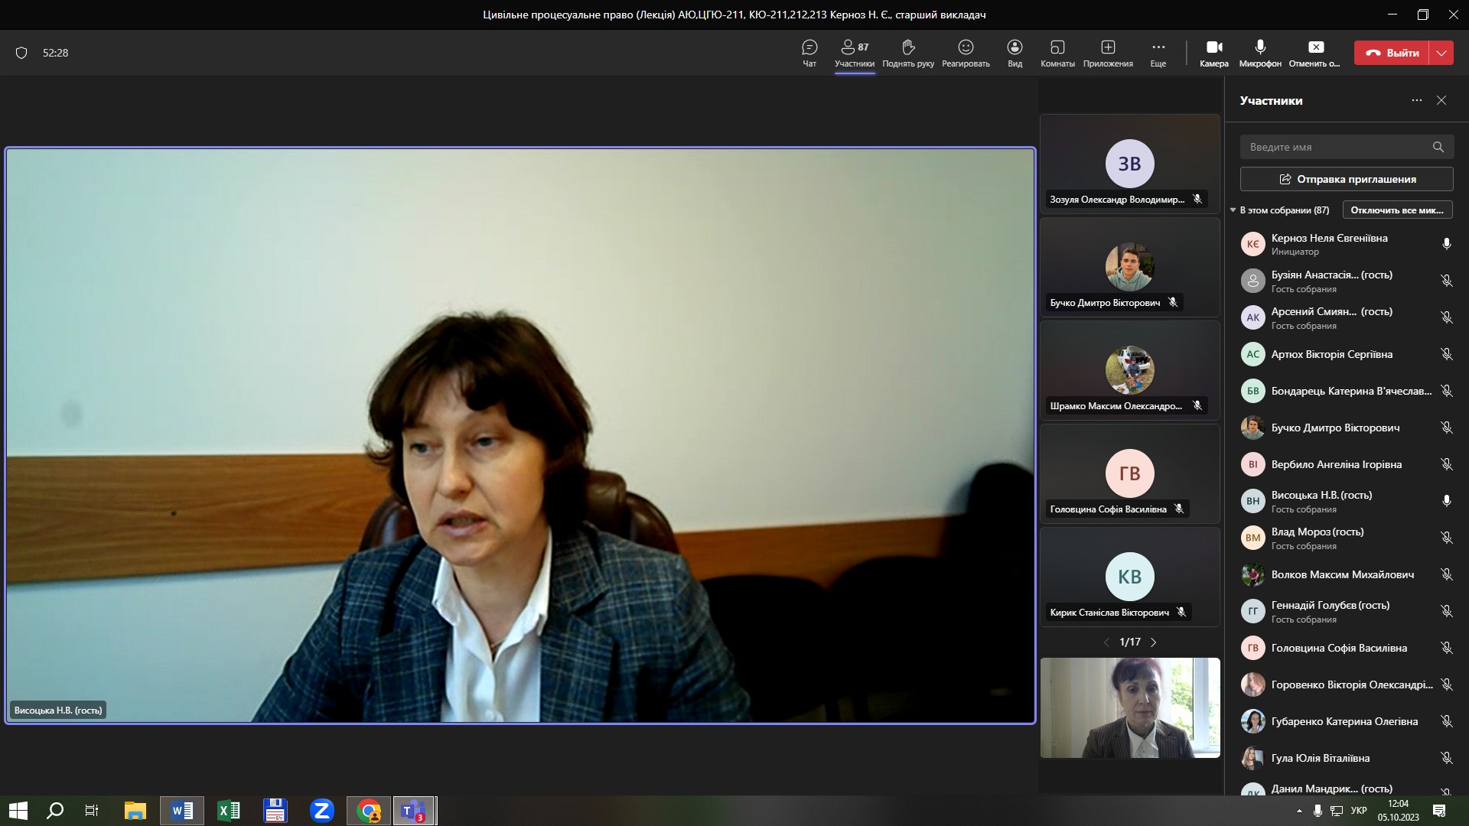Switch to Chrome on taskbar
Image resolution: width=1469 pixels, height=826 pixels.
click(369, 811)
